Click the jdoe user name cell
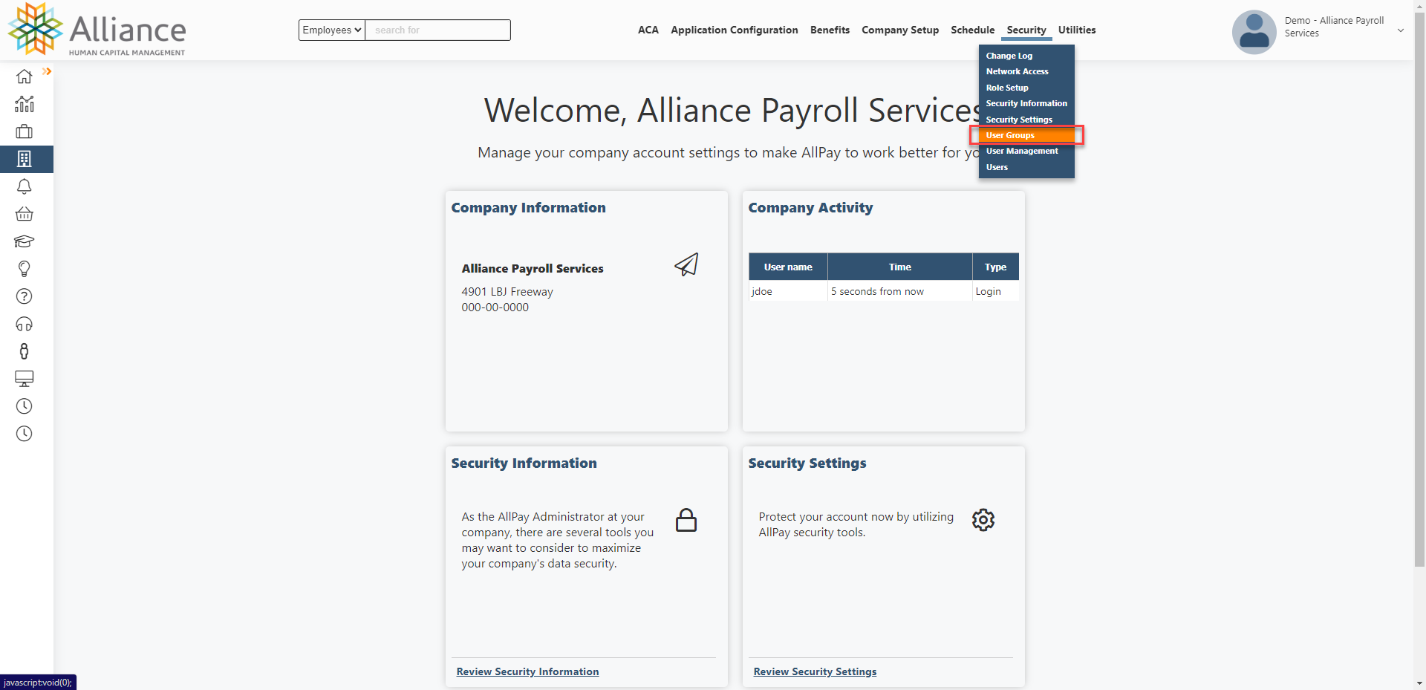This screenshot has width=1426, height=690. click(788, 291)
